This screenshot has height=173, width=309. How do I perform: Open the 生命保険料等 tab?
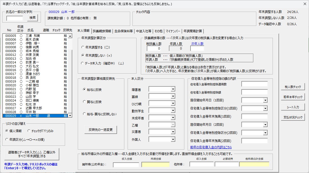tap(123, 31)
